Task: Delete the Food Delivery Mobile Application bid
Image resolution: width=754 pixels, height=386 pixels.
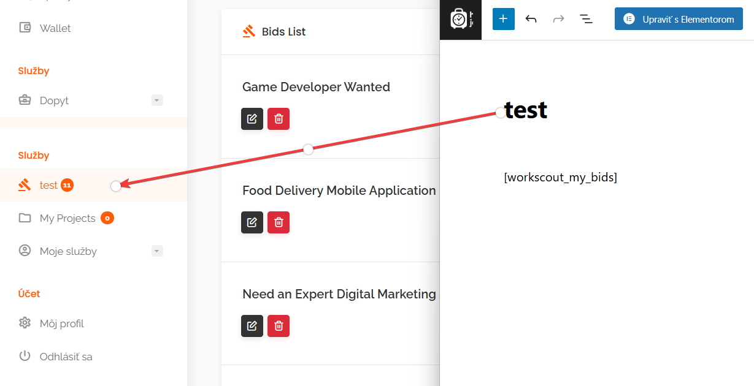Action: 279,222
